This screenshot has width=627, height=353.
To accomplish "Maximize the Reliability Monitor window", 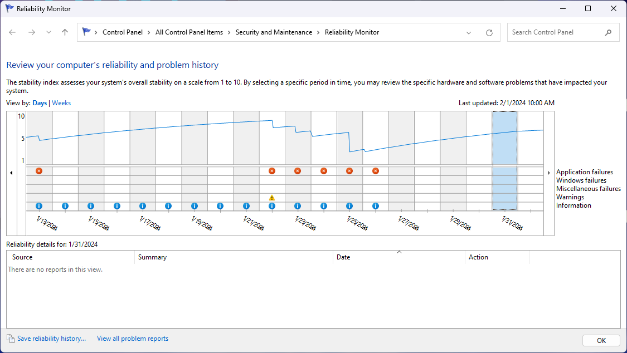I will (x=588, y=8).
